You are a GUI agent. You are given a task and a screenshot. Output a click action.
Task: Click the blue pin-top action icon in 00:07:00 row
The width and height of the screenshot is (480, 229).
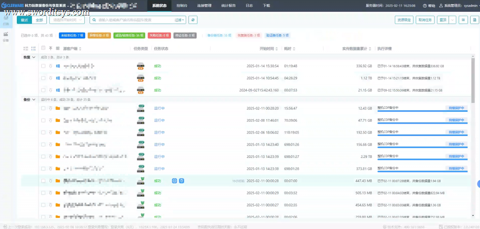[181, 181]
